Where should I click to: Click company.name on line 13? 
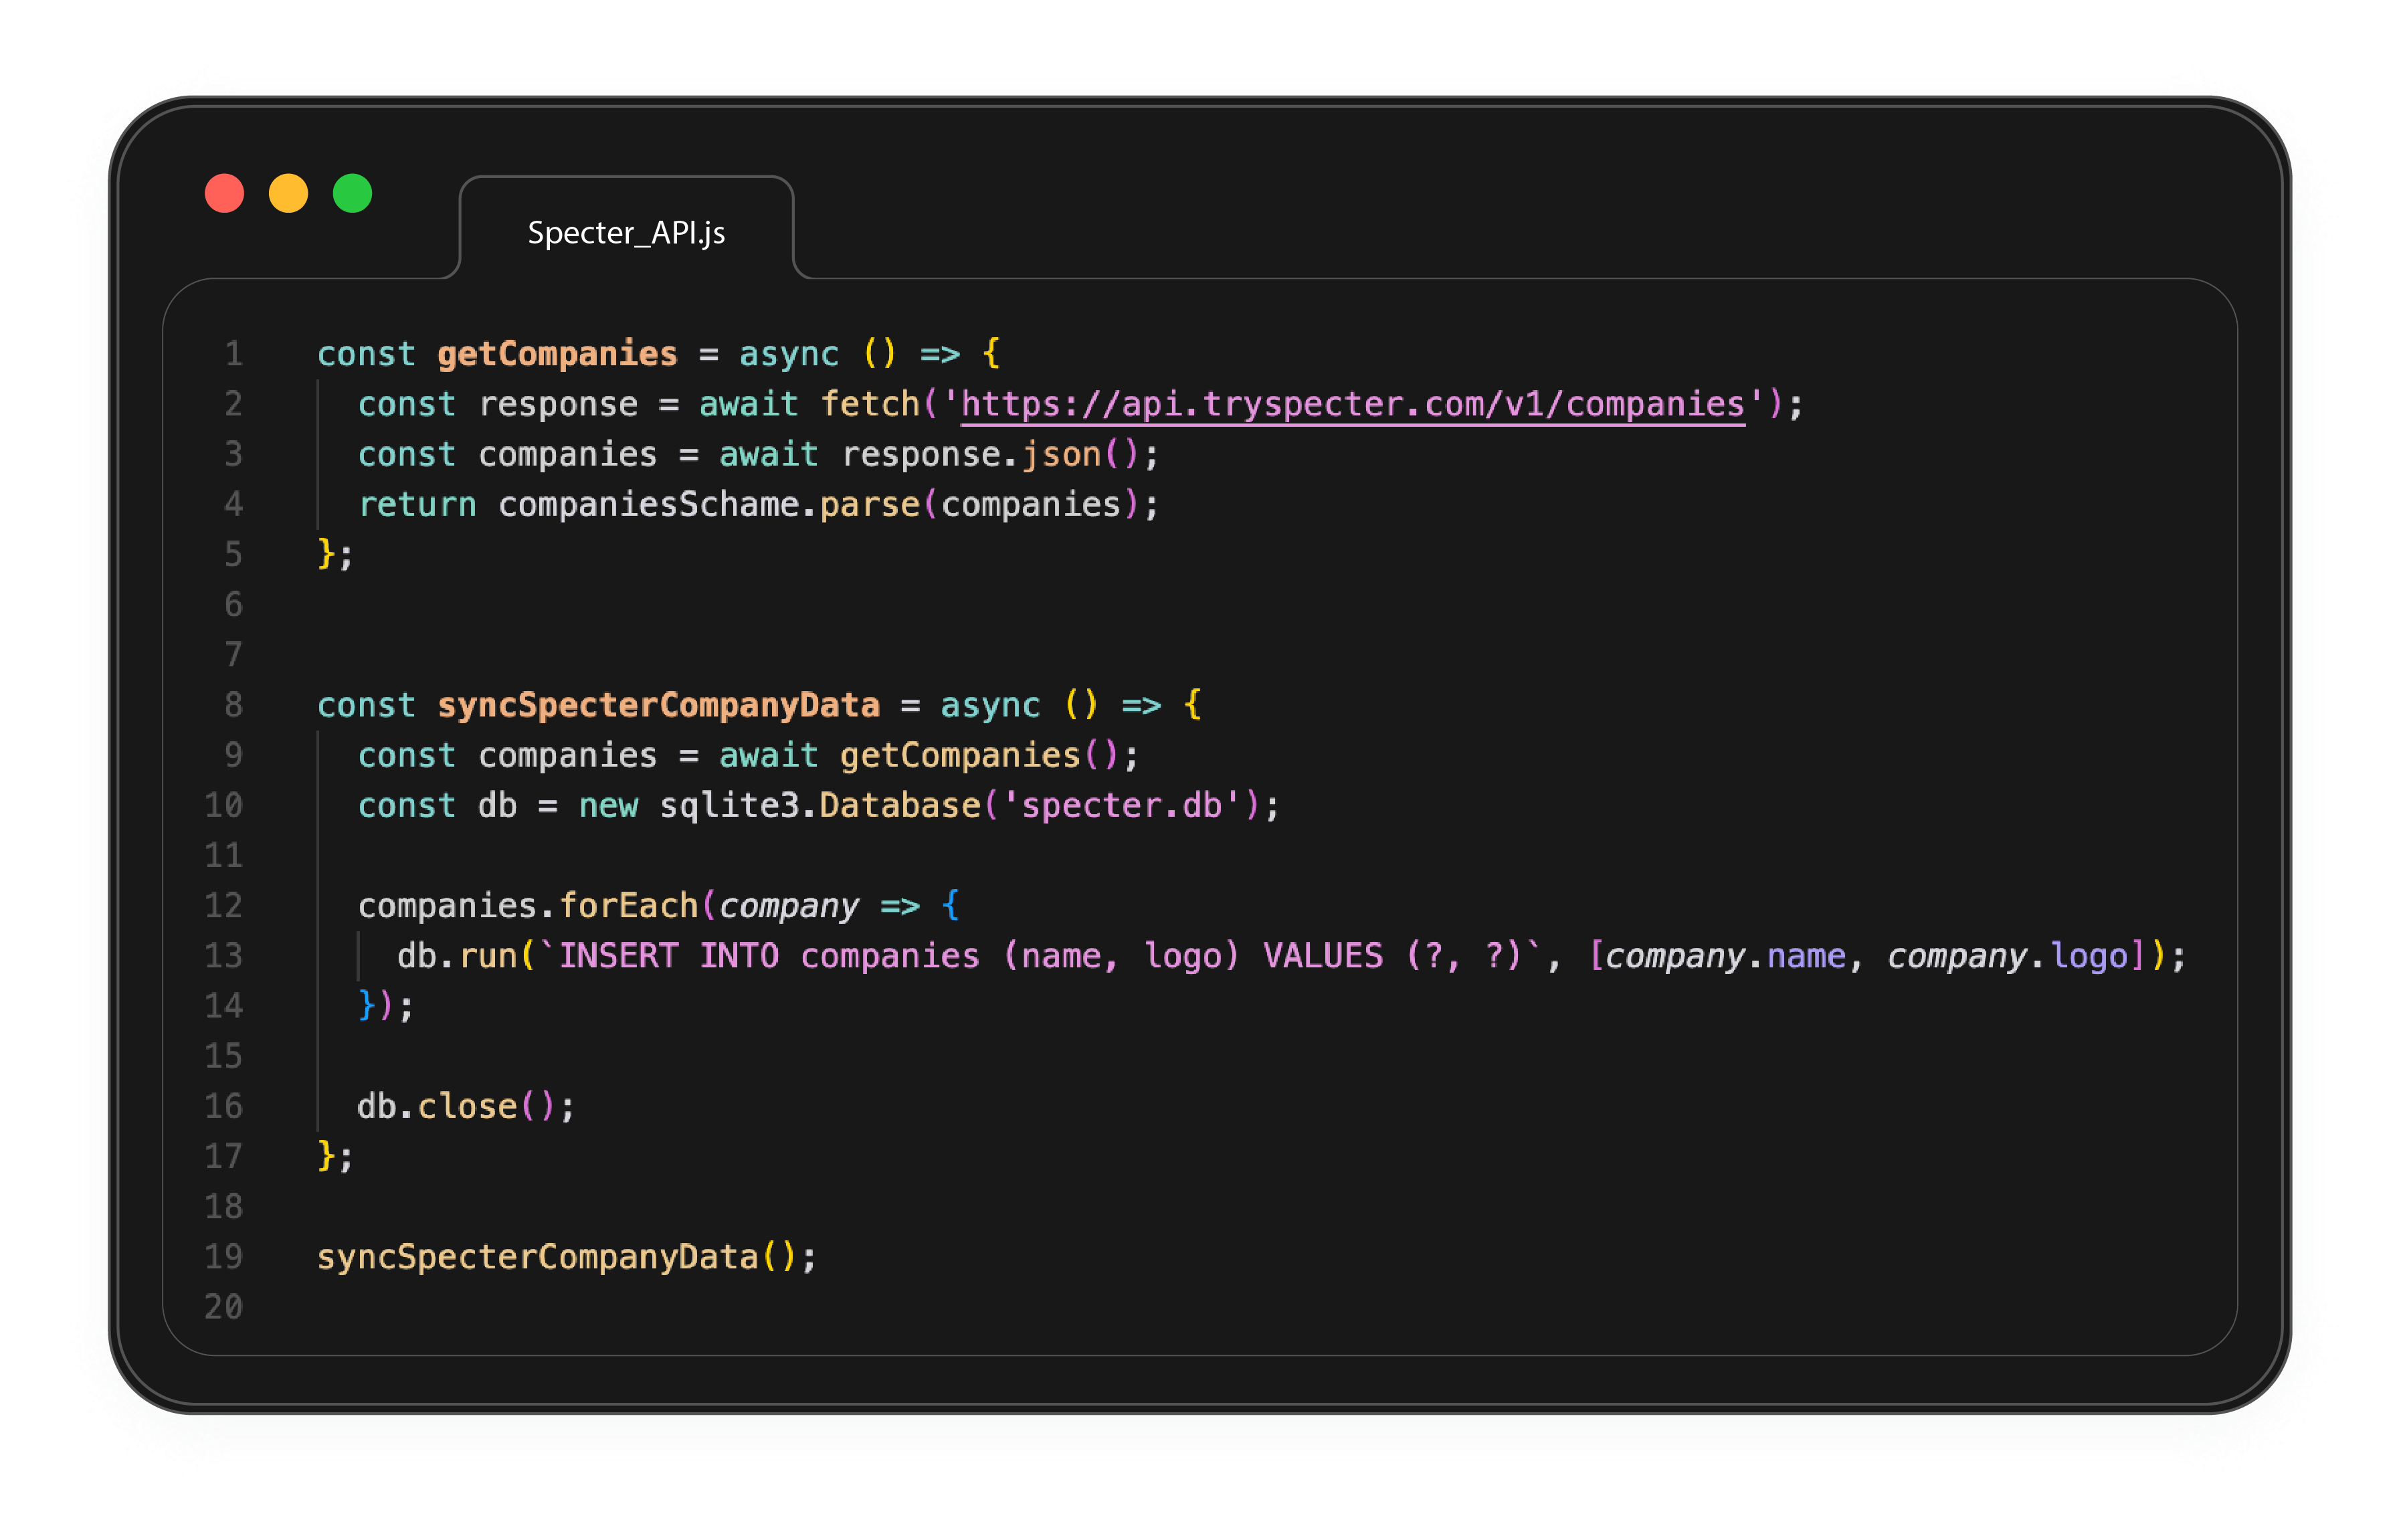(x=1726, y=956)
